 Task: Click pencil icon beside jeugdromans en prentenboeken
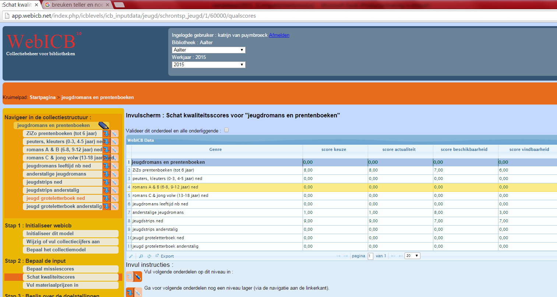coord(104,125)
